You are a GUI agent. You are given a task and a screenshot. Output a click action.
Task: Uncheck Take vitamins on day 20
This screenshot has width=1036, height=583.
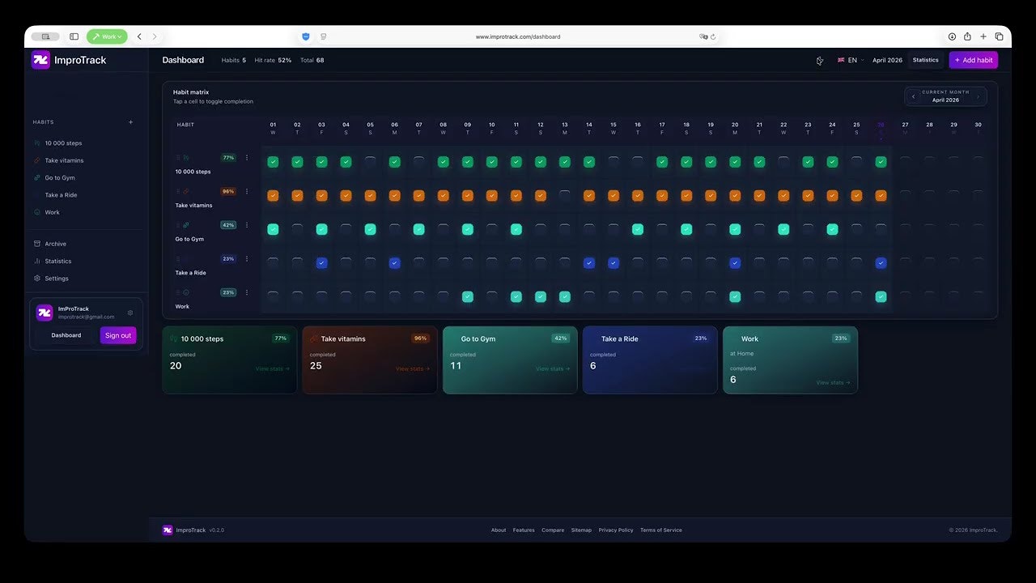click(x=735, y=195)
